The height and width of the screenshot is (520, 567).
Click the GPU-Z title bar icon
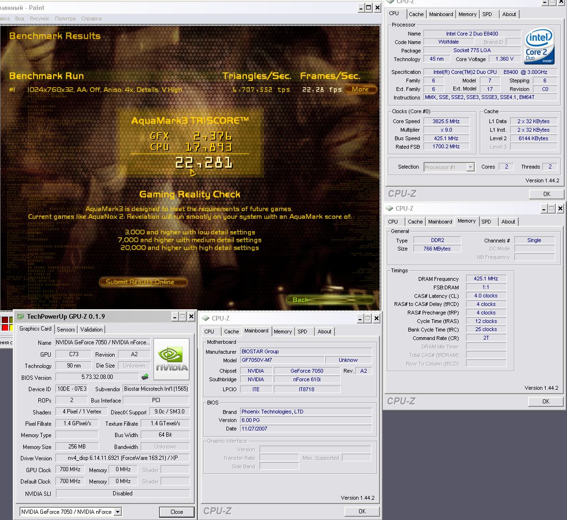[x=21, y=316]
